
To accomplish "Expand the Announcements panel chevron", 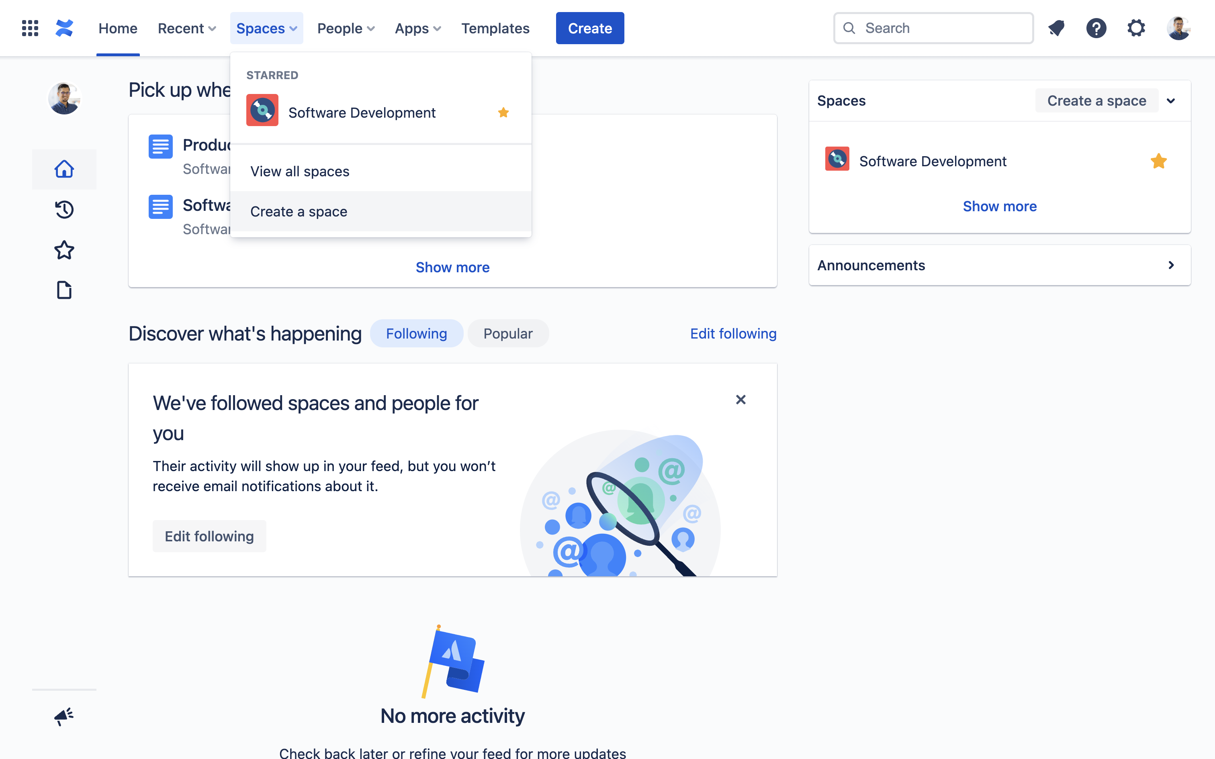I will (1171, 265).
